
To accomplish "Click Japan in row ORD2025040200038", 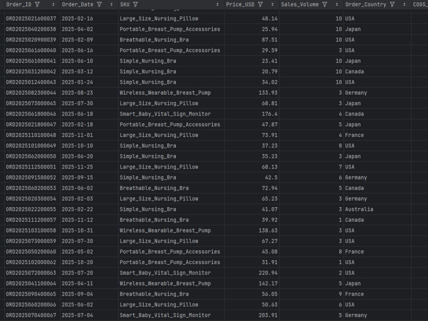I will tap(353, 29).
